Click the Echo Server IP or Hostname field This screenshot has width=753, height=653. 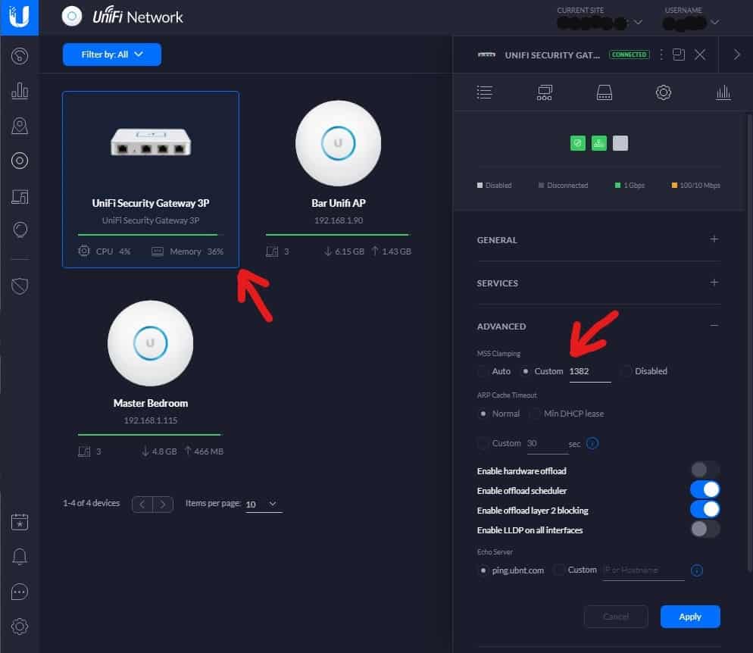coord(643,570)
